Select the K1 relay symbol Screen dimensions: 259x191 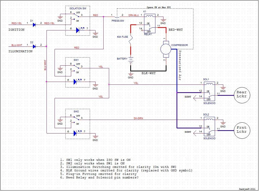150,23
